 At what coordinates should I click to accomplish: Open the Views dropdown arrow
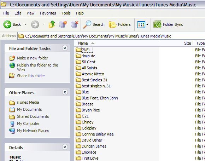click(x=147, y=24)
